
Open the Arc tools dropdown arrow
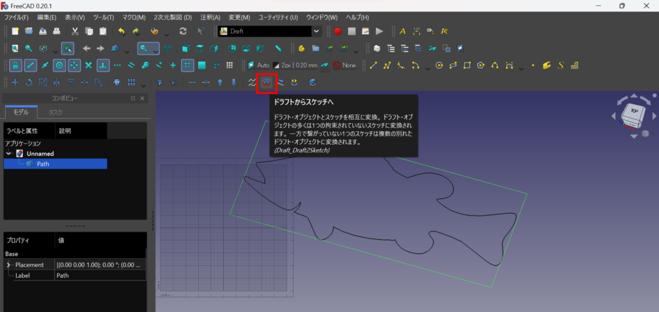tap(428, 68)
